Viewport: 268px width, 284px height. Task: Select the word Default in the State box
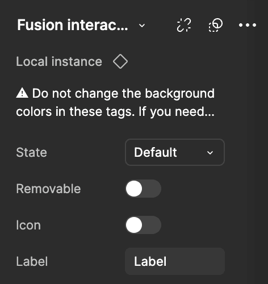(x=156, y=152)
